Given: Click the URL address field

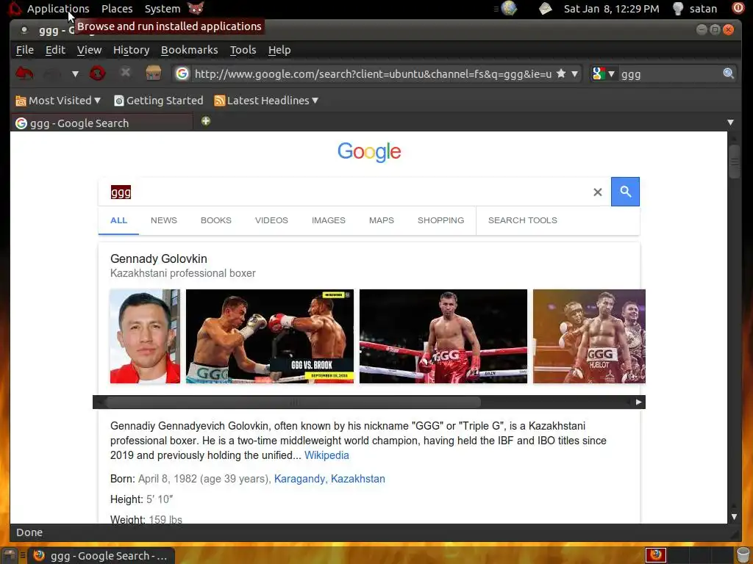Looking at the screenshot, I should pos(373,74).
